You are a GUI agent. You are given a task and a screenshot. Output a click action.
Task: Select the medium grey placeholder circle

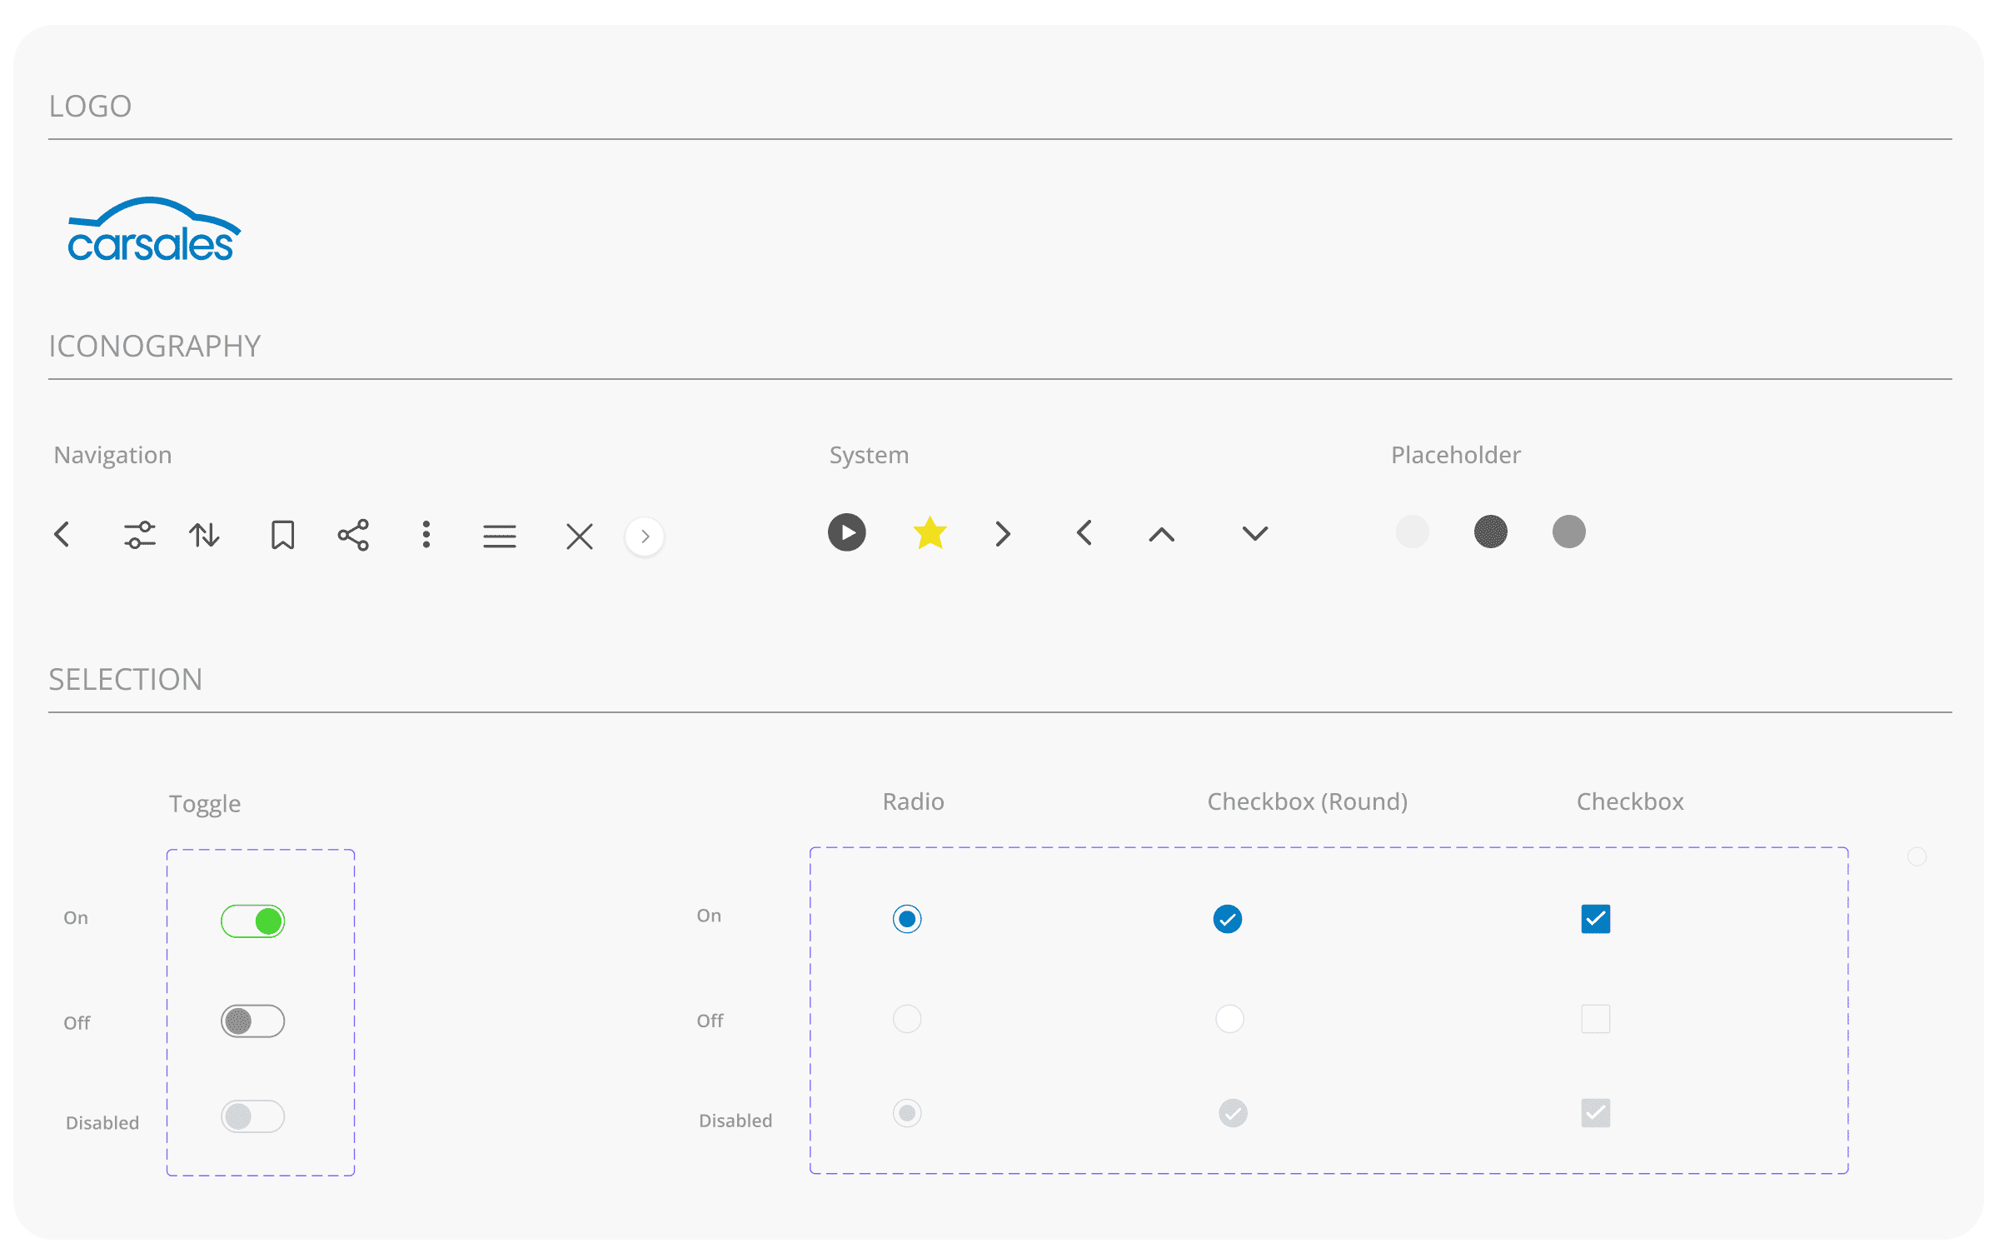pyautogui.click(x=1569, y=532)
